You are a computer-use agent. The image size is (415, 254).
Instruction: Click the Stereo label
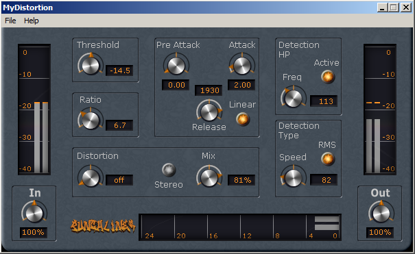(x=169, y=185)
